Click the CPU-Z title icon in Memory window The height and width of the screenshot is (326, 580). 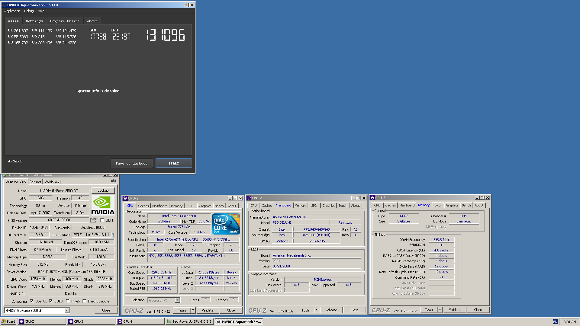[372, 198]
